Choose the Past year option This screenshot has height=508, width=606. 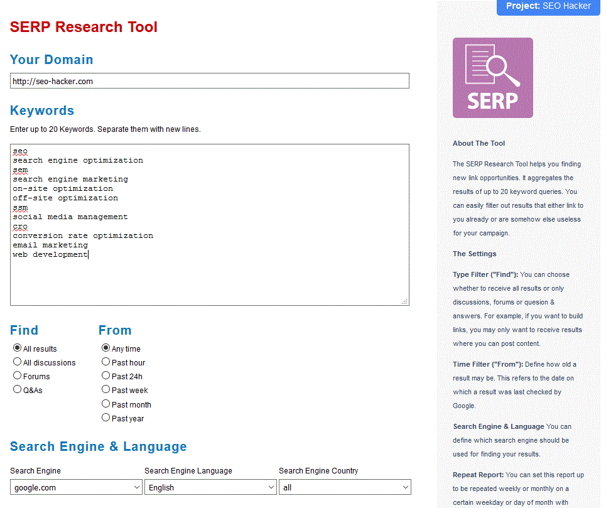point(106,418)
